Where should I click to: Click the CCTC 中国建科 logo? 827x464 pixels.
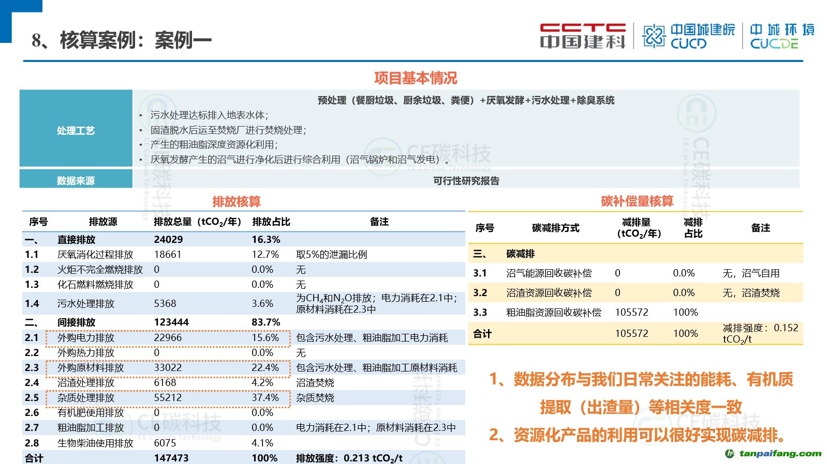click(582, 36)
